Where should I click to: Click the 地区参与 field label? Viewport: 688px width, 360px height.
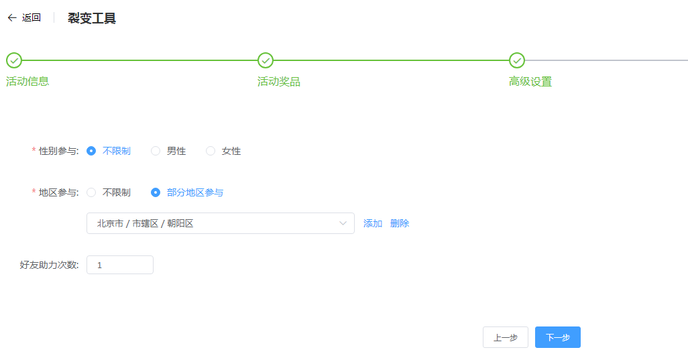(58, 192)
